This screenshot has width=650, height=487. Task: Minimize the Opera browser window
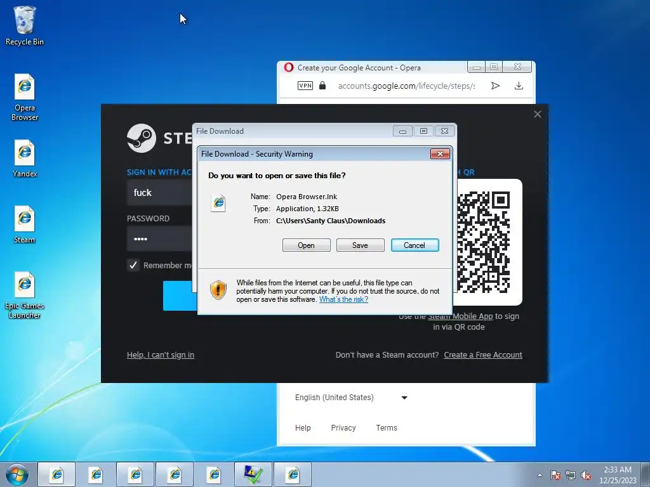click(477, 67)
